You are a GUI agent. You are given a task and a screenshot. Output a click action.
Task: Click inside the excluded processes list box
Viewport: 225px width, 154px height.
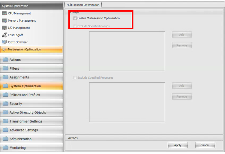[127, 102]
